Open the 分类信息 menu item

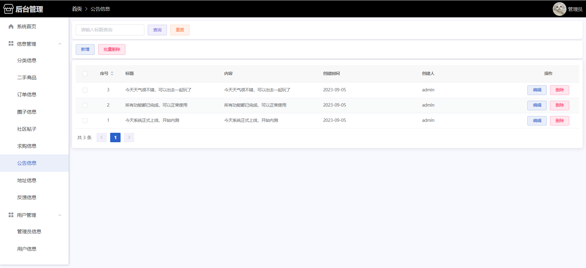[34, 60]
